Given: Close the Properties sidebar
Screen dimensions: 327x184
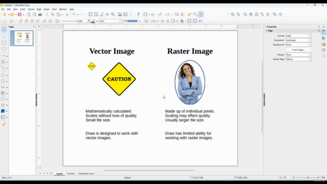Looking at the screenshot, I should click(319, 27).
